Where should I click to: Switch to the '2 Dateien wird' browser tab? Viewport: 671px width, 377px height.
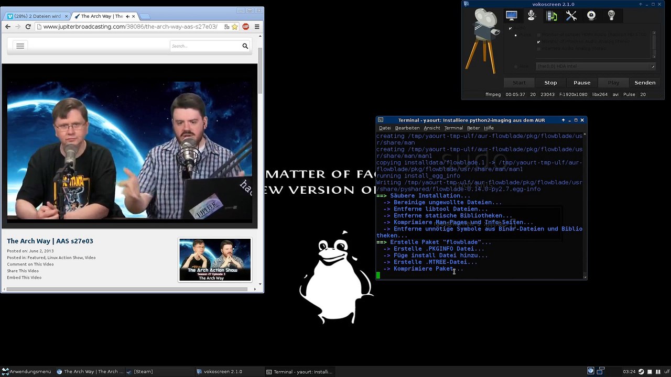click(x=37, y=16)
